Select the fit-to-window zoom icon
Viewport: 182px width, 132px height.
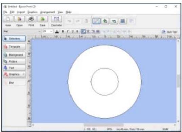pos(96,21)
